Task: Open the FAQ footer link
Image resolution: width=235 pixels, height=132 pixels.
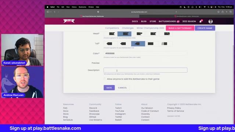Action: (65, 108)
